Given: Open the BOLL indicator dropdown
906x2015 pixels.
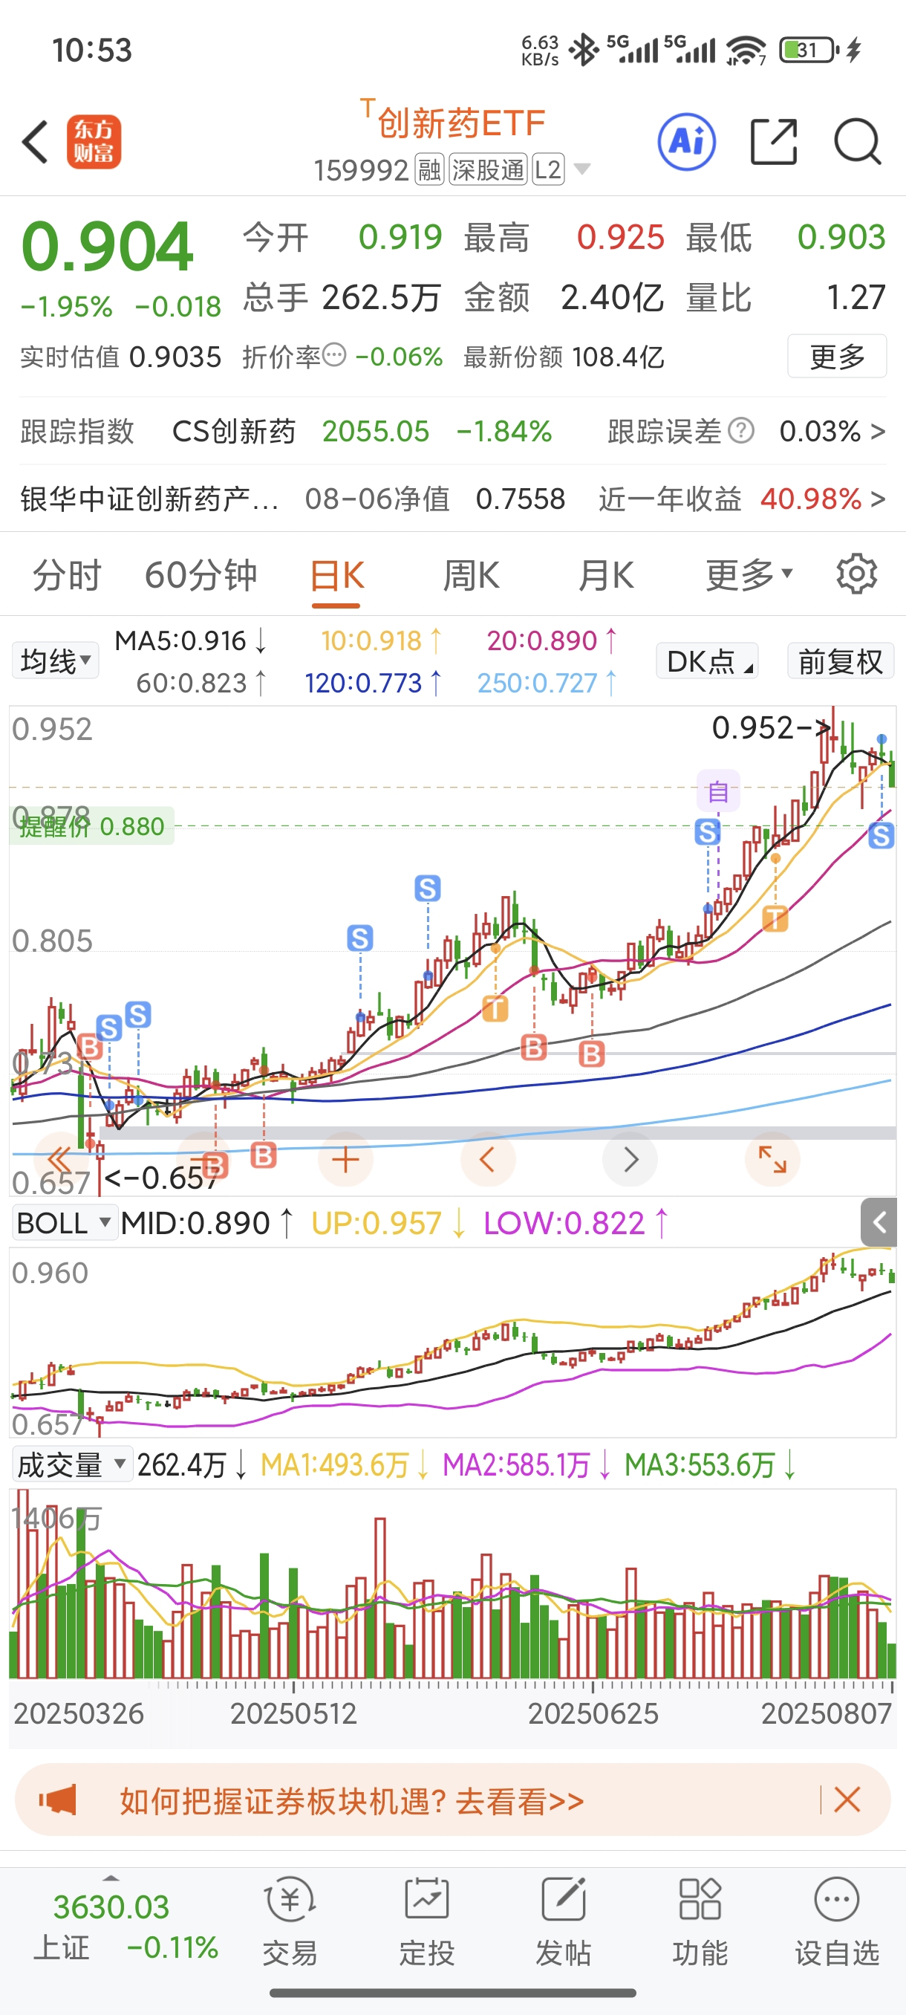Looking at the screenshot, I should pyautogui.click(x=64, y=1223).
